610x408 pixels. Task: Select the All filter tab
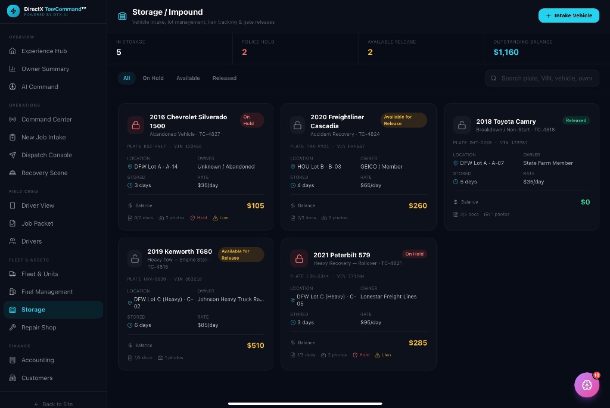(x=126, y=78)
